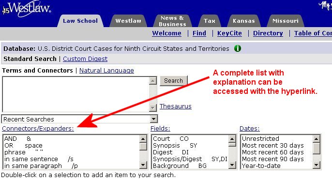Expand the Recent Searches dropdown
Image resolution: width=332 pixels, height=180 pixels.
(154, 119)
